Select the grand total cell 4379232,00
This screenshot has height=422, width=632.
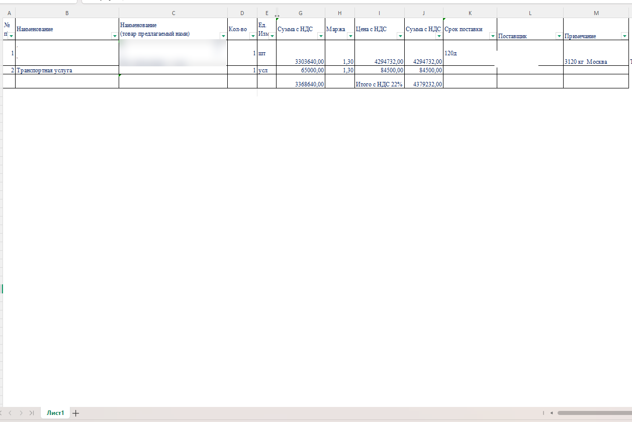[424, 81]
